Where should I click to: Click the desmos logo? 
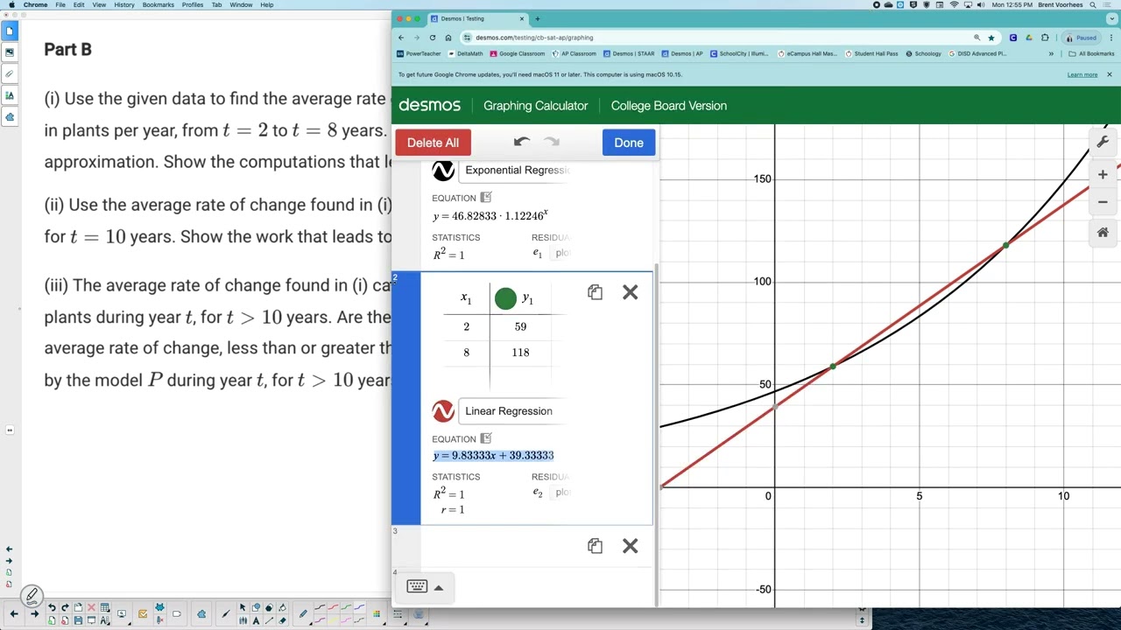[429, 105]
